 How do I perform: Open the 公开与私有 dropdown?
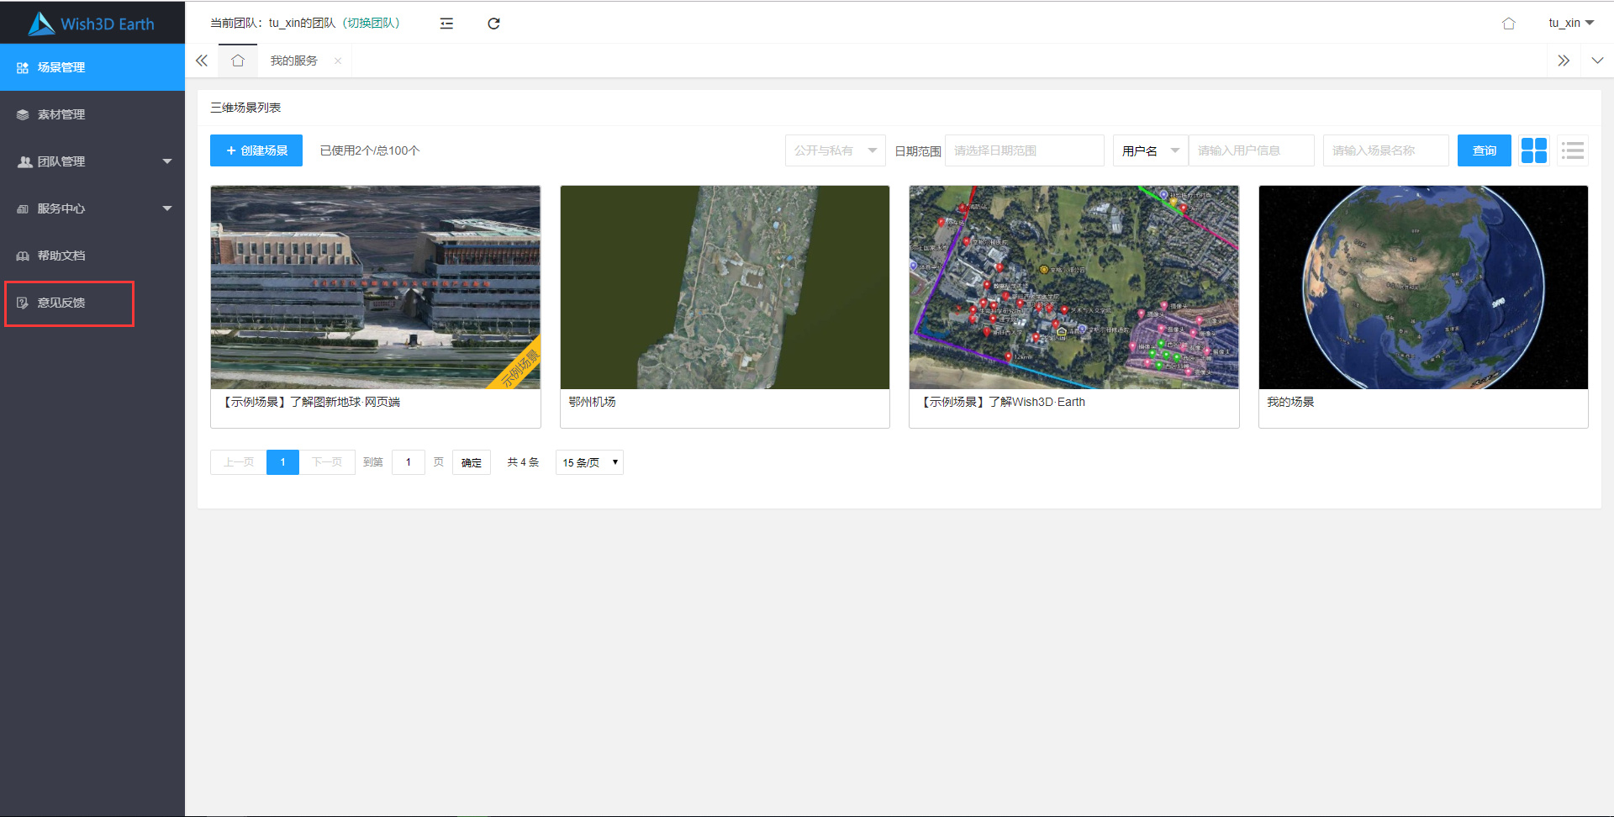tap(835, 150)
